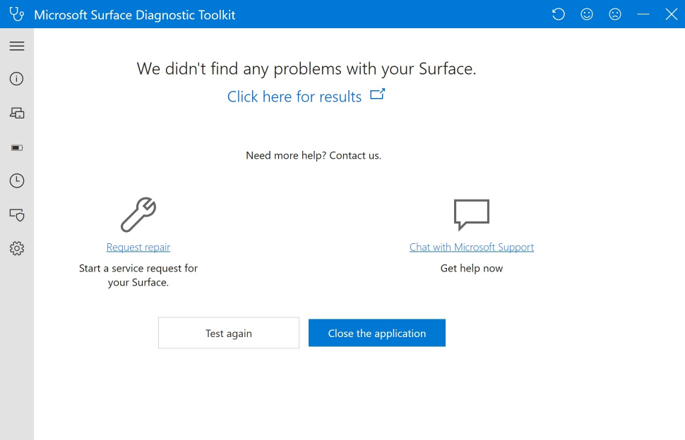Click the Test again button
685x440 pixels.
[x=229, y=333]
